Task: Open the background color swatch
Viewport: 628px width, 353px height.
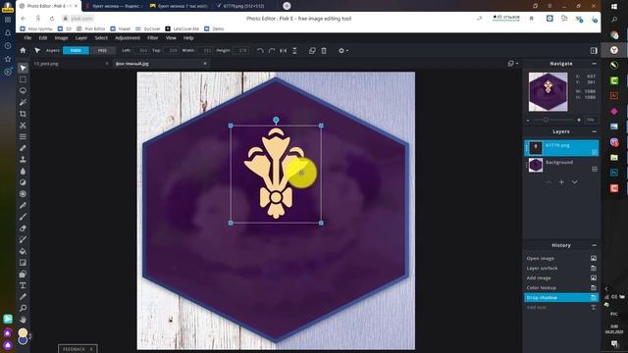Action: point(23,340)
